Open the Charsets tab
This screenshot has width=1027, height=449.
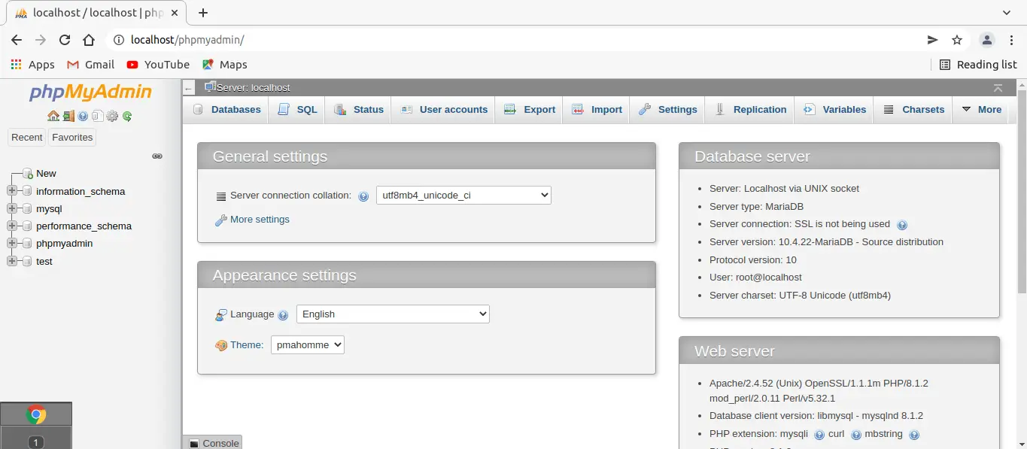913,110
